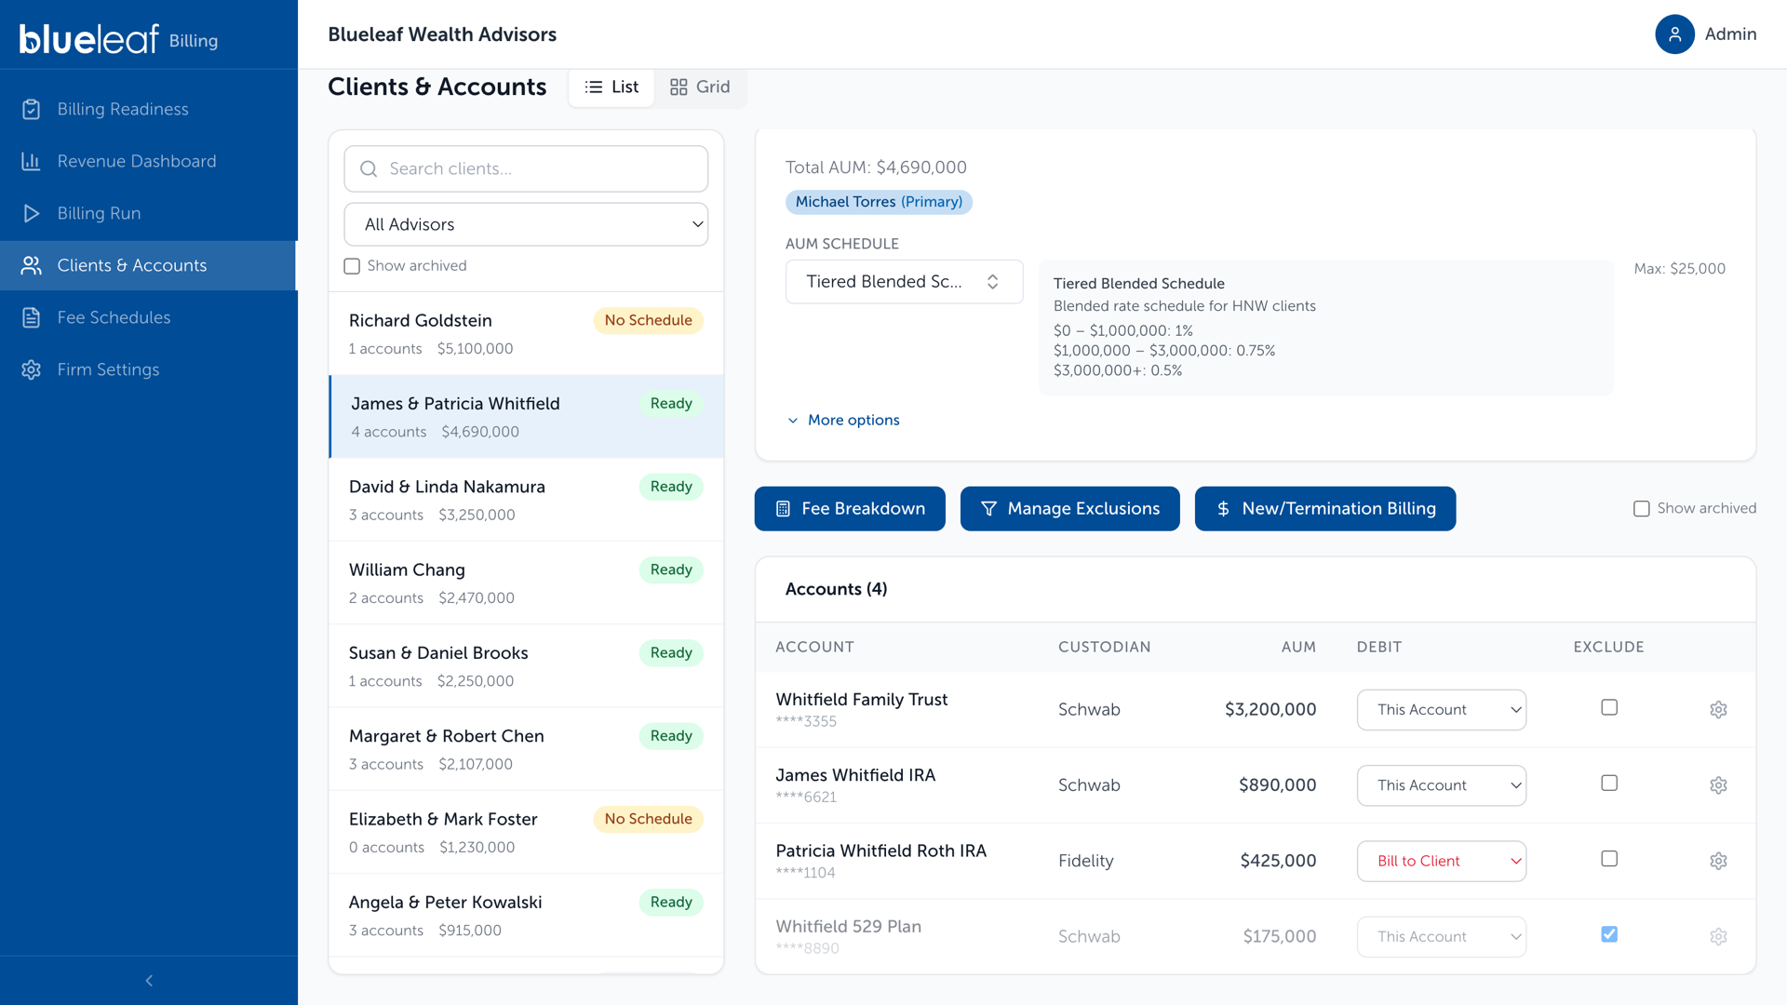Click the Admin user avatar icon

(x=1674, y=34)
